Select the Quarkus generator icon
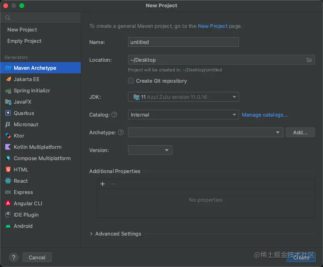Screen dimensions: 323x267 pyautogui.click(x=8, y=113)
